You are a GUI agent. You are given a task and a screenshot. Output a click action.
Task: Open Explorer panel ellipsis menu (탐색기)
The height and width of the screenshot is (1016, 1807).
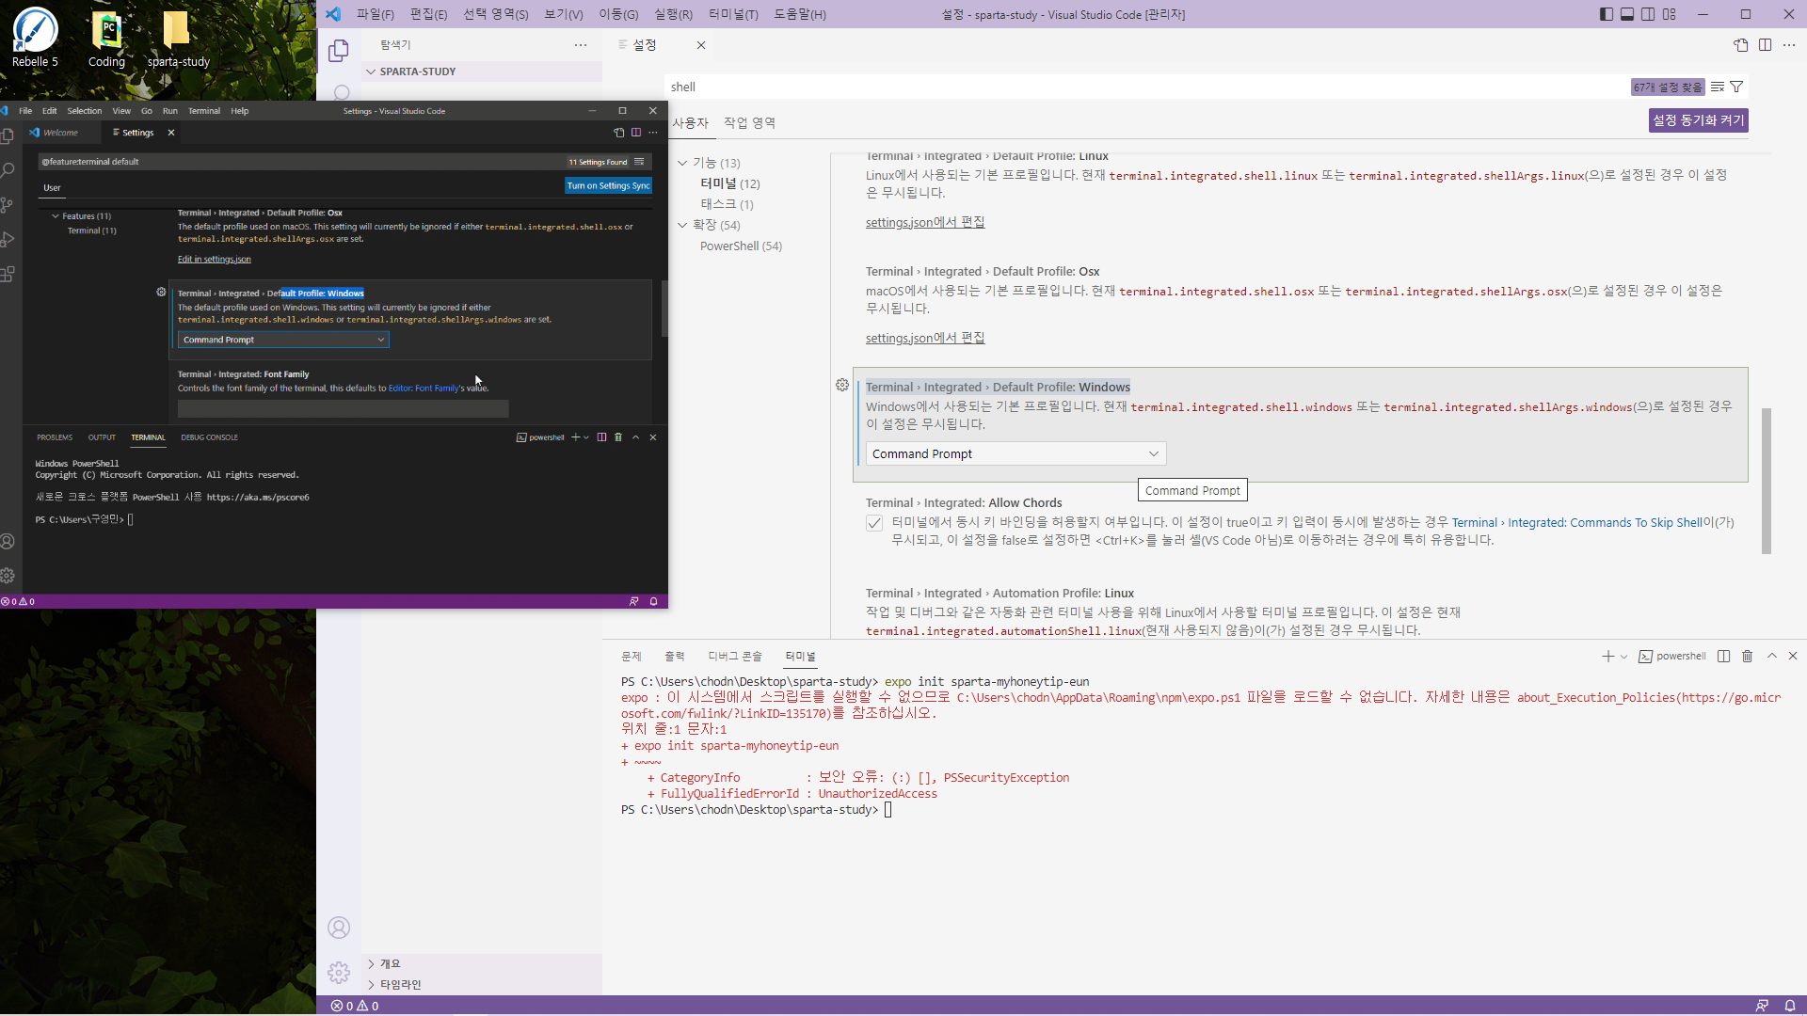tap(581, 45)
